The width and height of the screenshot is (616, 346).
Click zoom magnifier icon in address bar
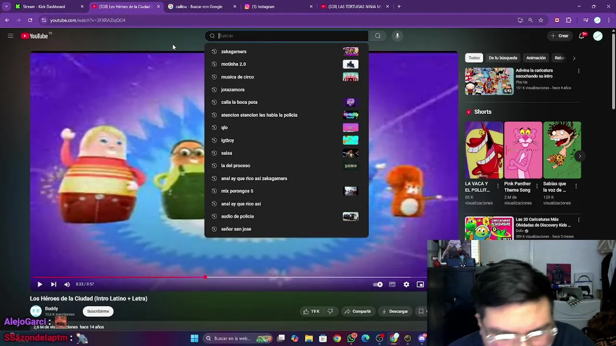tap(530, 20)
